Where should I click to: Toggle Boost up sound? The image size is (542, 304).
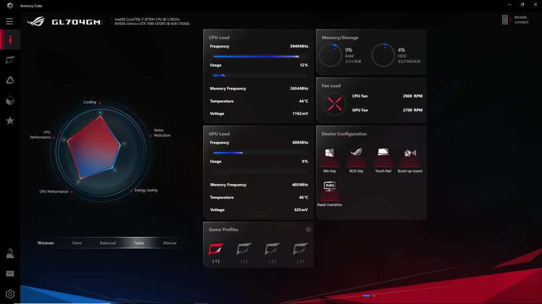coord(410,160)
